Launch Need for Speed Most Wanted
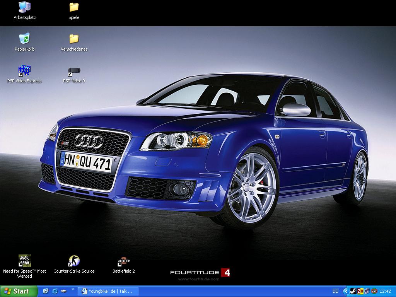Screen dimensions: 396x297 24,266
